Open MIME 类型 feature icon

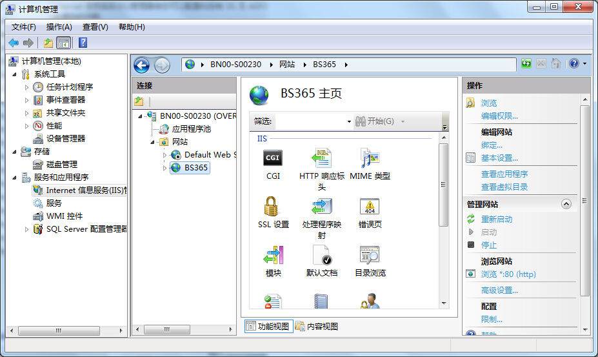tap(370, 158)
